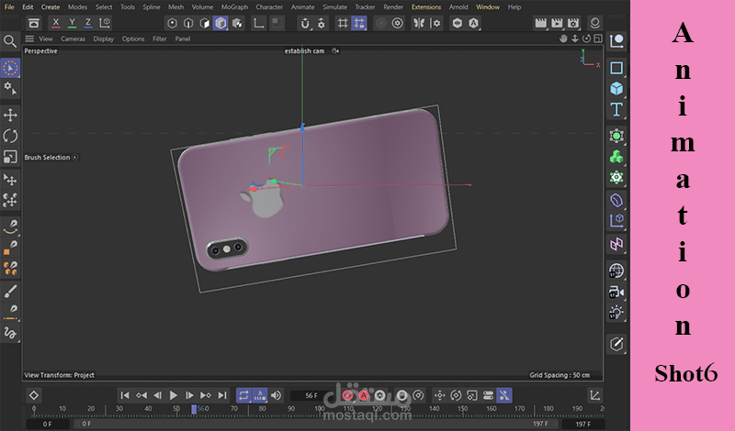Open the File menu
The width and height of the screenshot is (735, 431).
9,7
